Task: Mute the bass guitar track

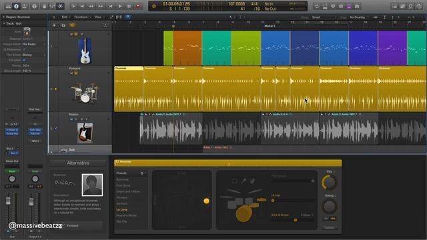Action: click(x=71, y=34)
